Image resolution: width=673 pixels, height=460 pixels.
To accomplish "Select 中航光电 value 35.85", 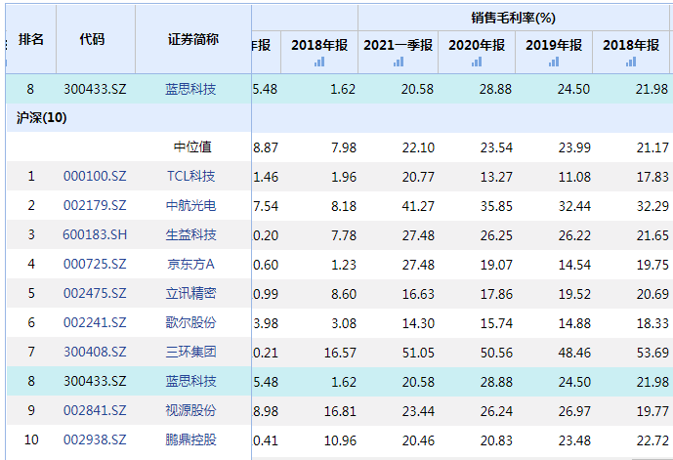I will coord(496,206).
